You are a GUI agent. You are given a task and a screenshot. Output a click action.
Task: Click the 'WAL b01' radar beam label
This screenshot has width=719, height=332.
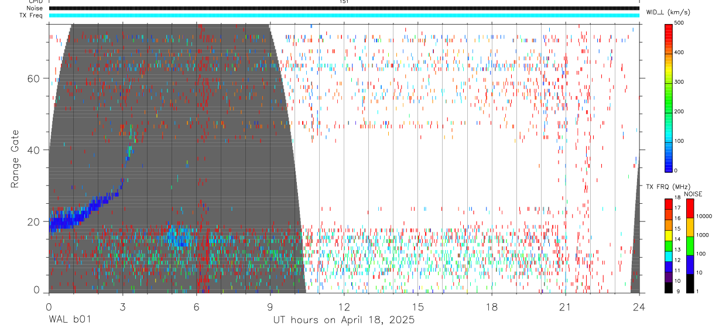[69, 320]
